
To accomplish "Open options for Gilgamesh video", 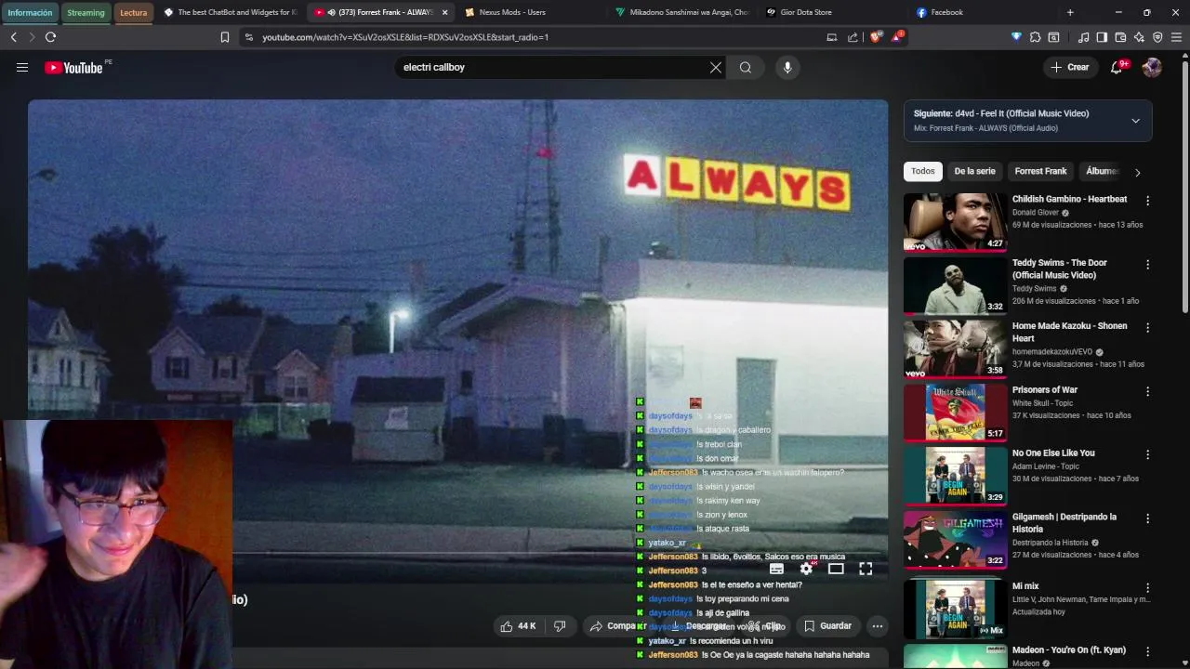I will [x=1147, y=518].
